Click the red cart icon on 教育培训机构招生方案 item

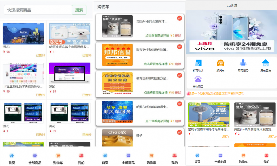[x=180, y=75]
